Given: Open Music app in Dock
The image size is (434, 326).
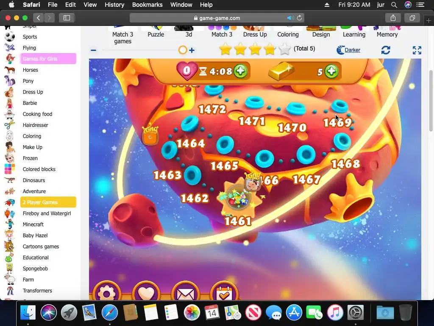Looking at the screenshot, I should pos(335,312).
